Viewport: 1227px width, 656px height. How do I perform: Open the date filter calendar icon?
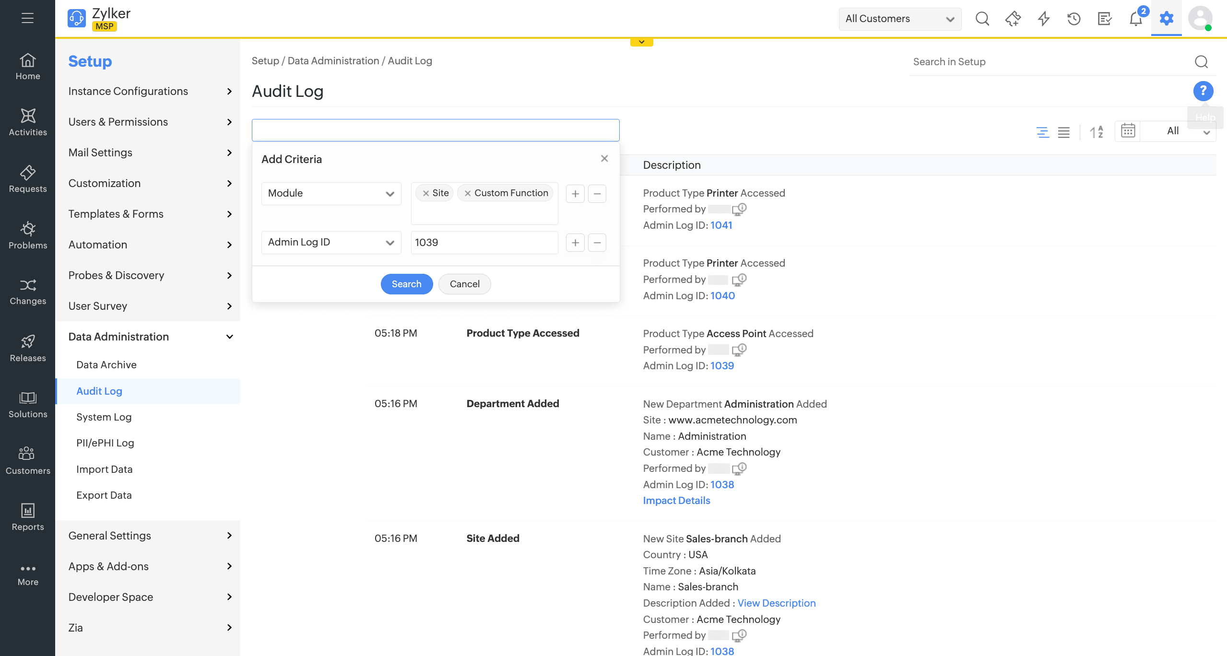click(1128, 130)
